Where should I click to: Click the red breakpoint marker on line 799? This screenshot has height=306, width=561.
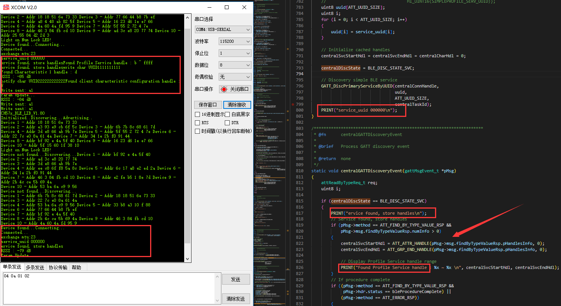(293, 104)
